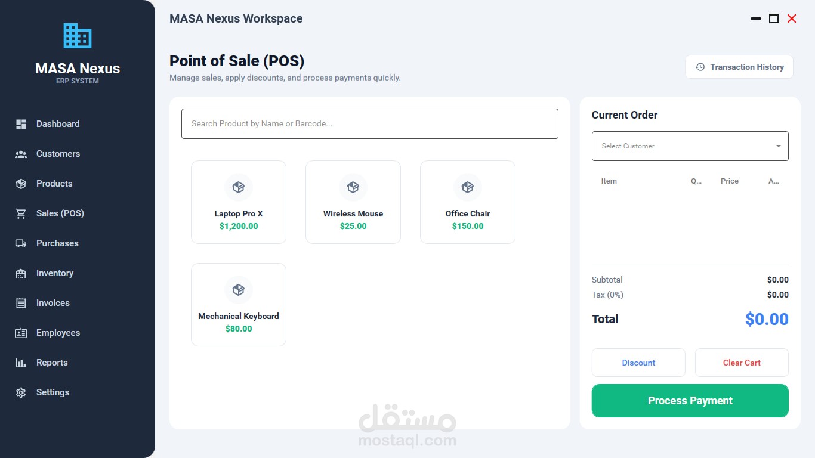Expand customer list using the dropdown arrow
Image resolution: width=815 pixels, height=458 pixels.
779,146
